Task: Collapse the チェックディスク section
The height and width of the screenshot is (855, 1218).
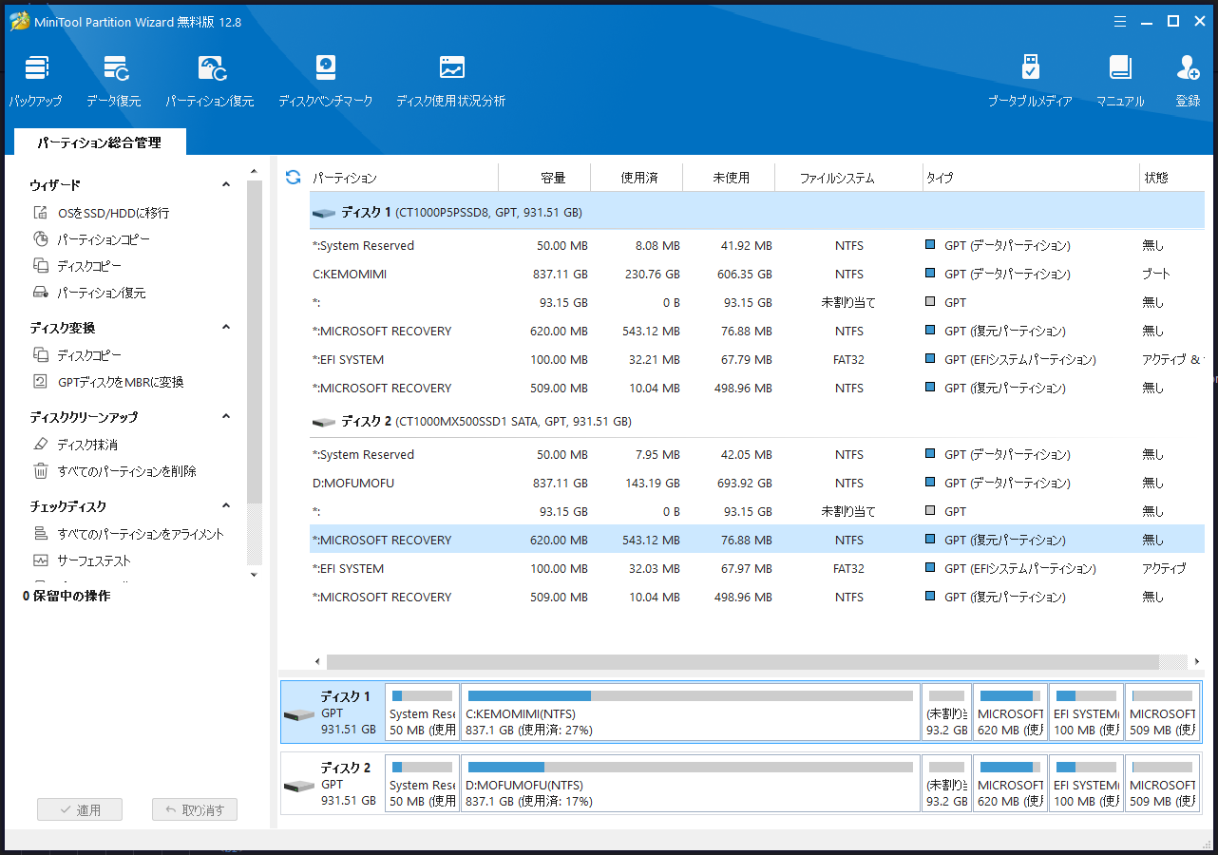Action: point(226,506)
